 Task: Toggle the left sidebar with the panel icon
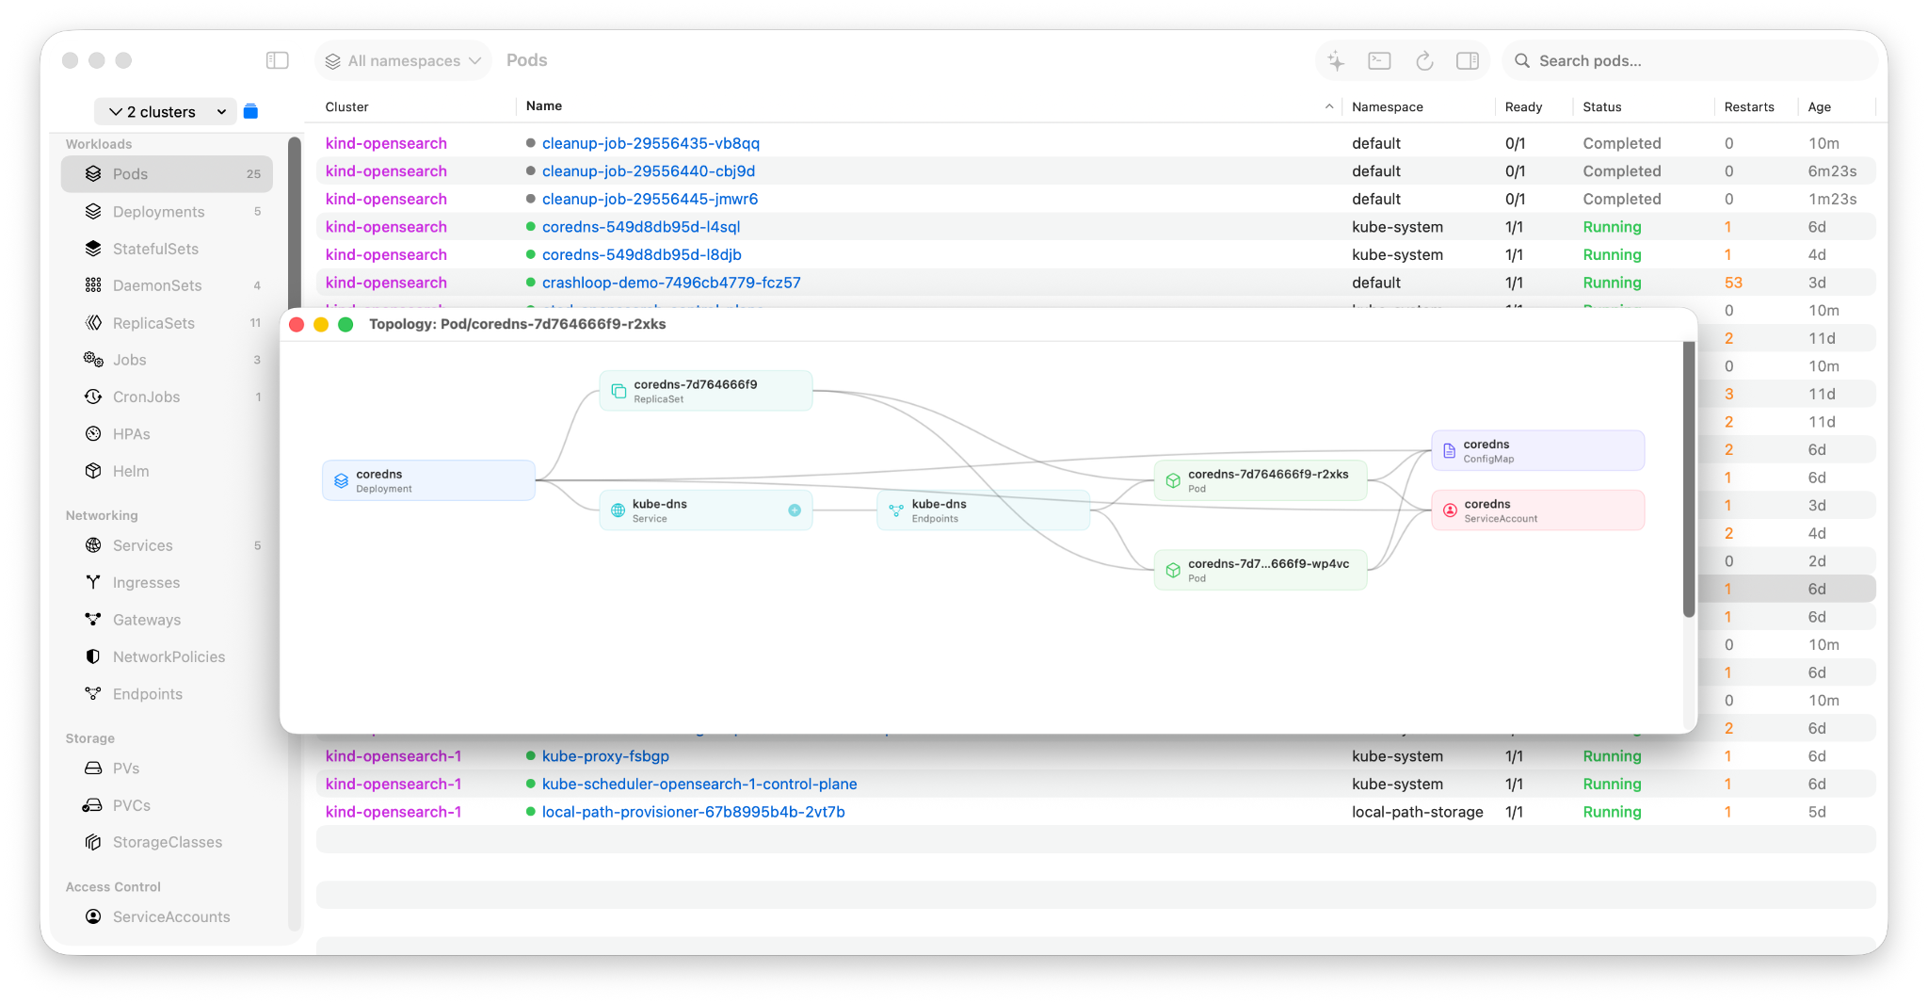tap(278, 59)
